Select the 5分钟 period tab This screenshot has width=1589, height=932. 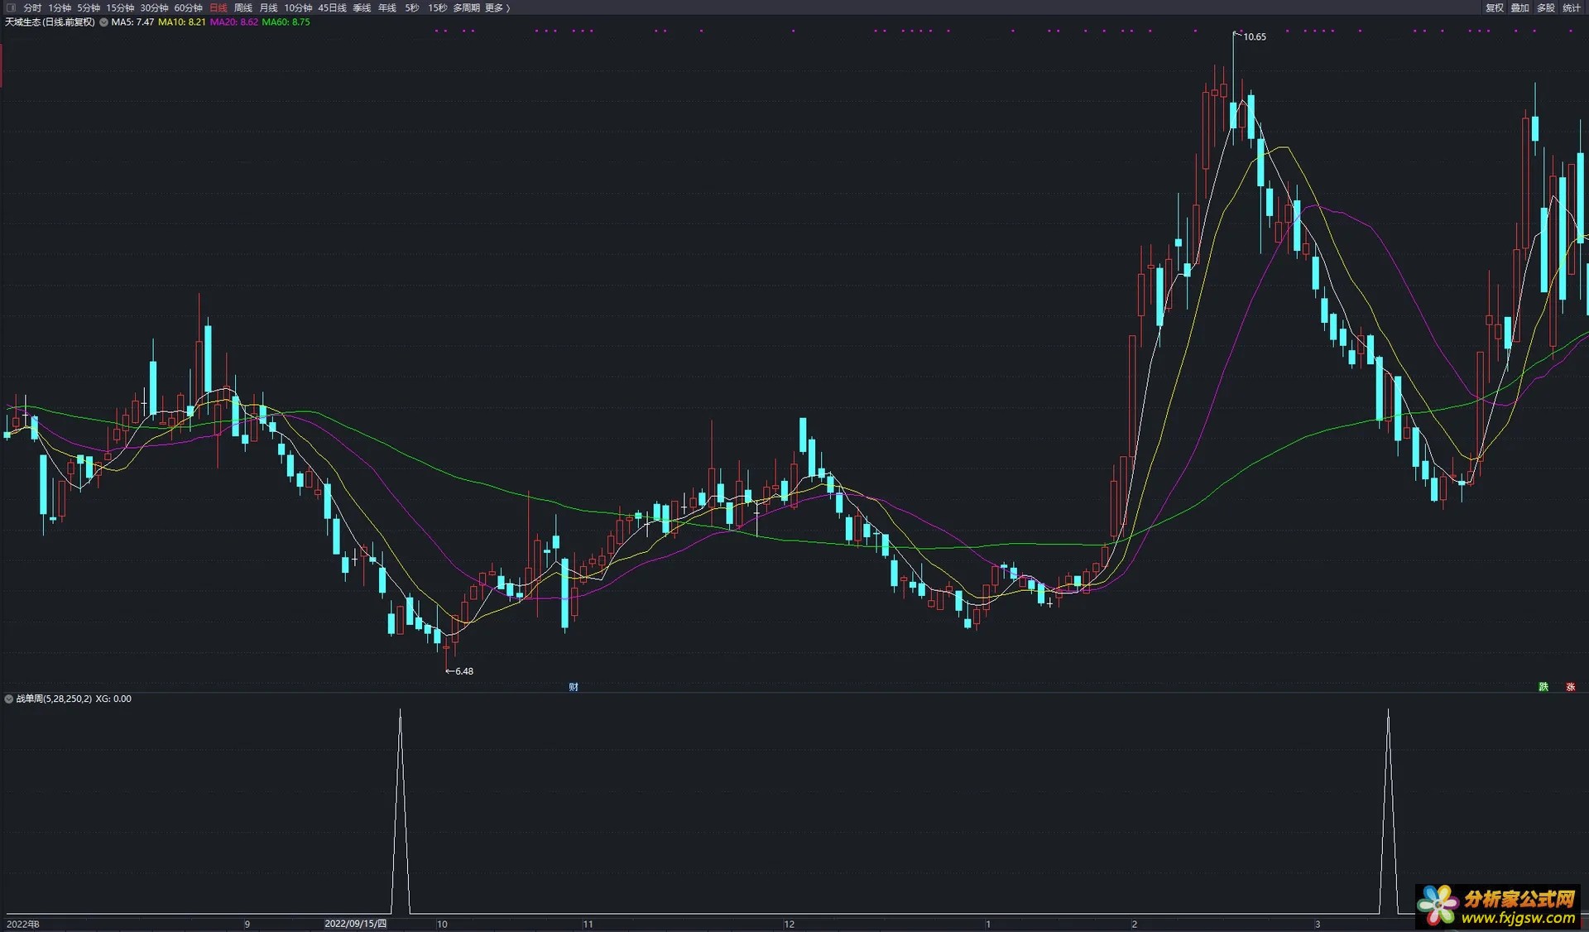[x=89, y=7]
